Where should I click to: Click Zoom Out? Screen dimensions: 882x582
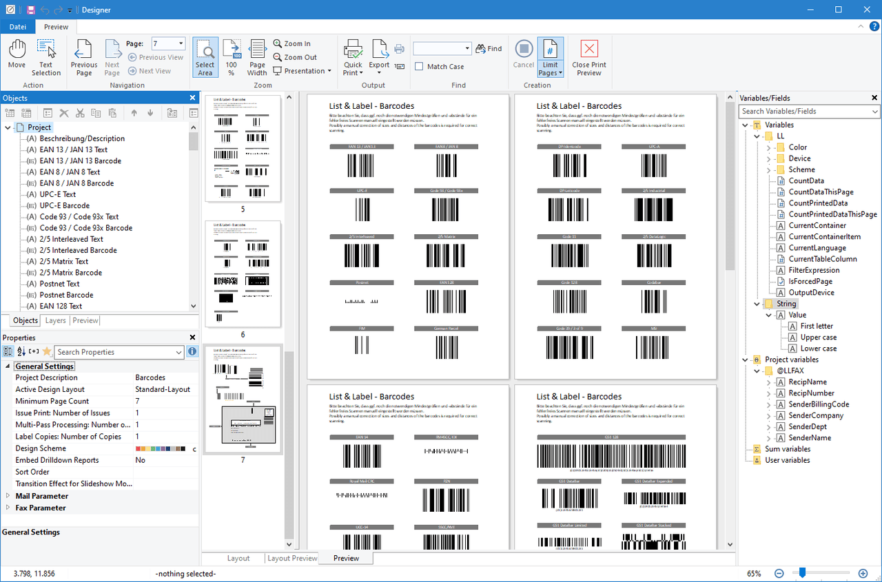coord(295,57)
